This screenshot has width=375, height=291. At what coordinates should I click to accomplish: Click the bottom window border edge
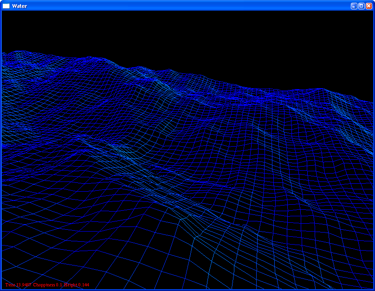[186, 290]
